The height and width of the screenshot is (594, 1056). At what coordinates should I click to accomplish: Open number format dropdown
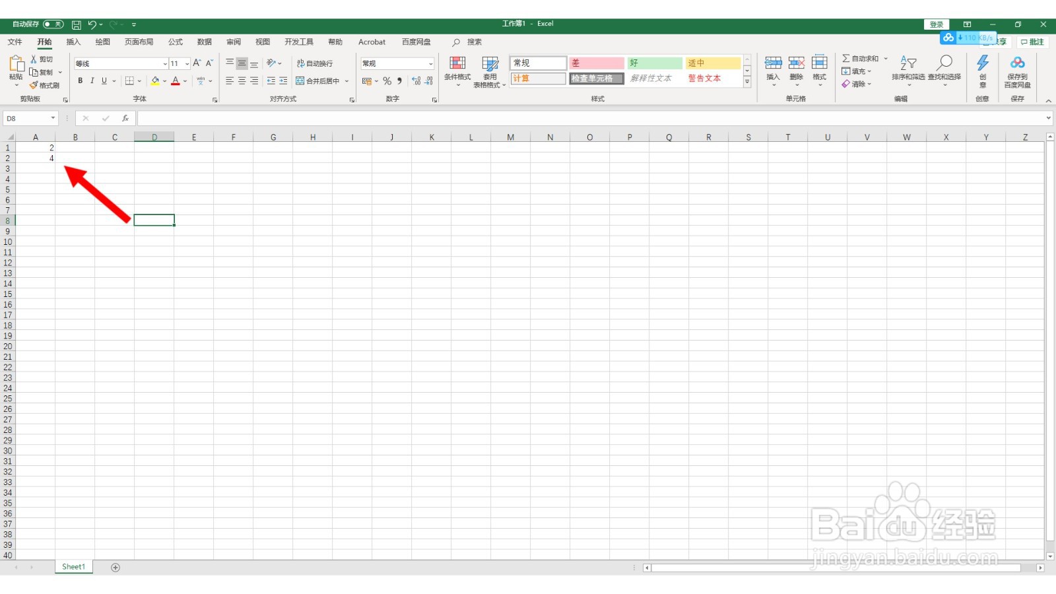(430, 63)
